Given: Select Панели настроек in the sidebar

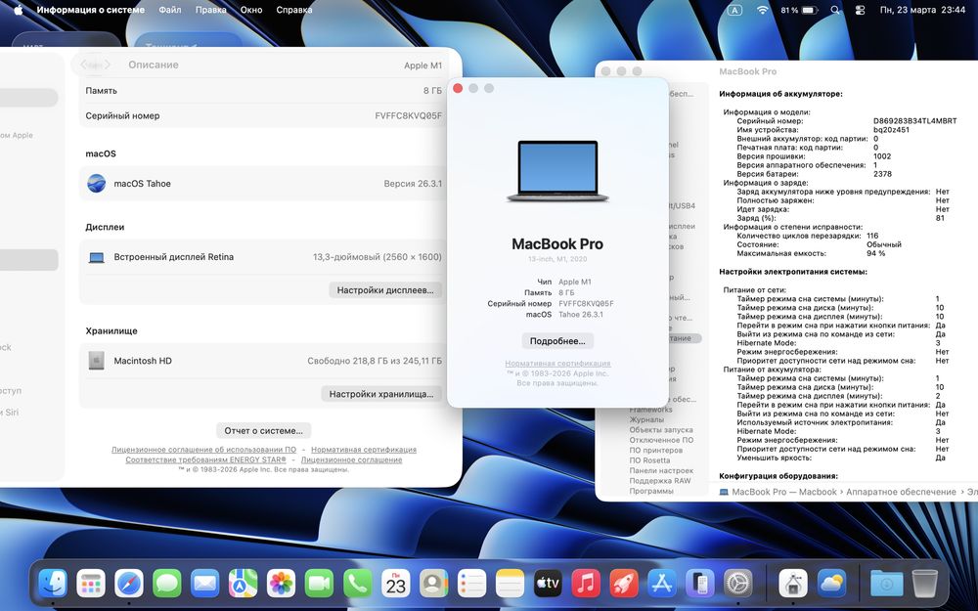Looking at the screenshot, I should coord(661,471).
